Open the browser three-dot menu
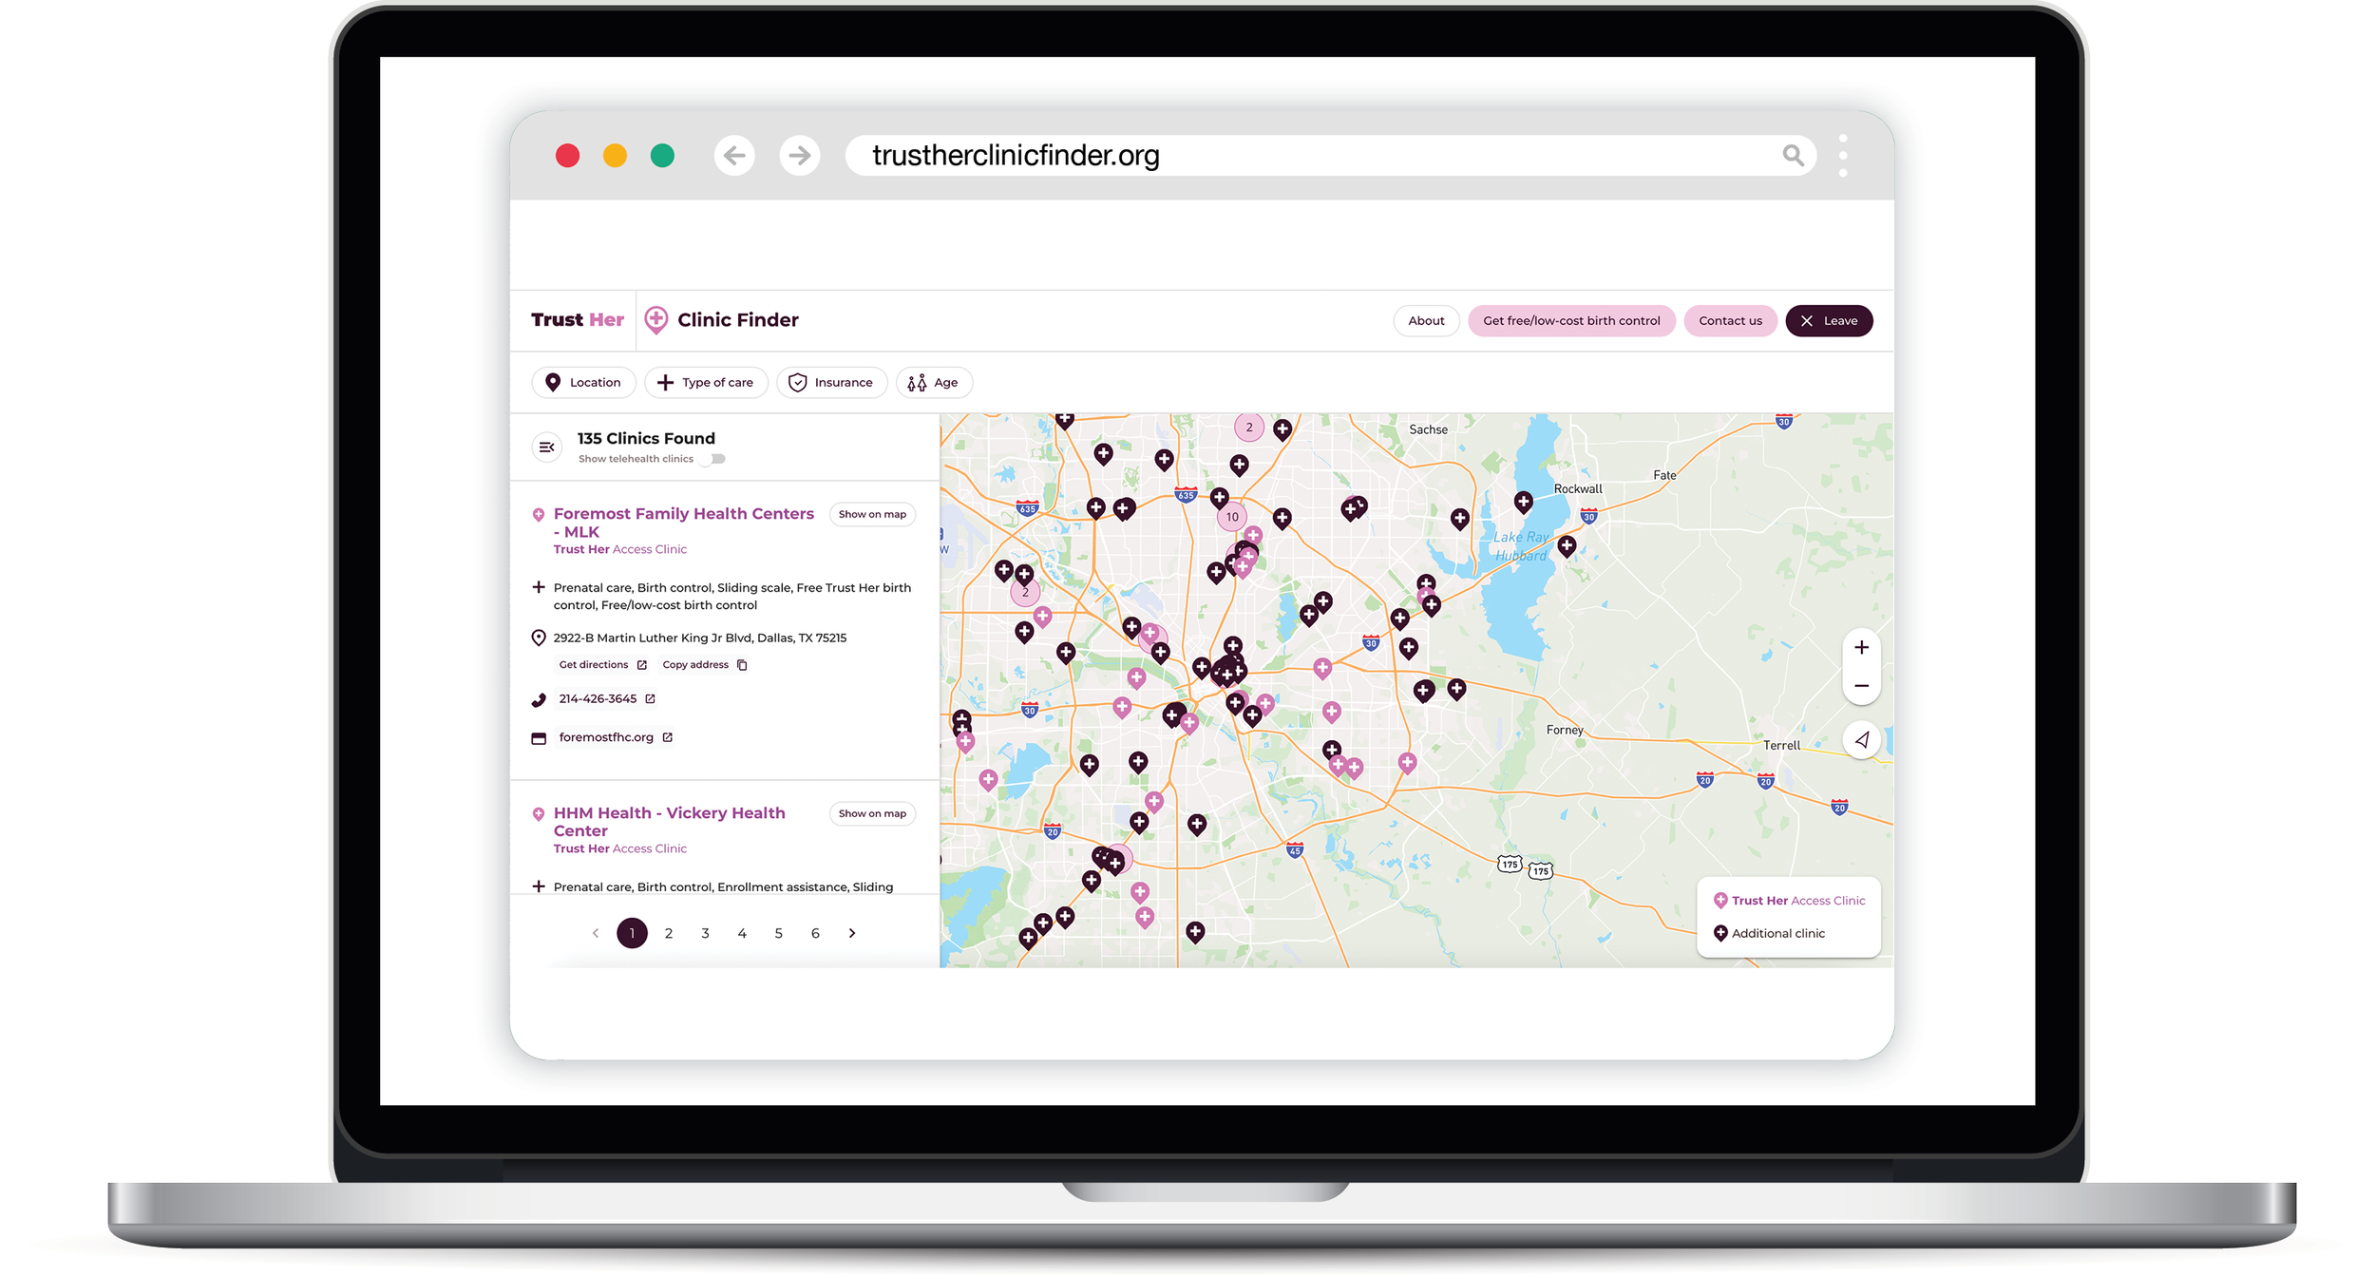This screenshot has height=1276, width=2375. coord(1842,155)
